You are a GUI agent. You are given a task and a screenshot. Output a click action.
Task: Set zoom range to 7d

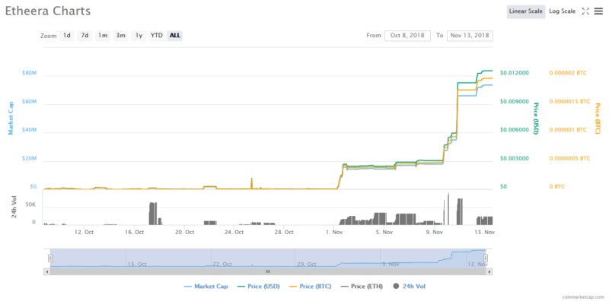tap(84, 36)
